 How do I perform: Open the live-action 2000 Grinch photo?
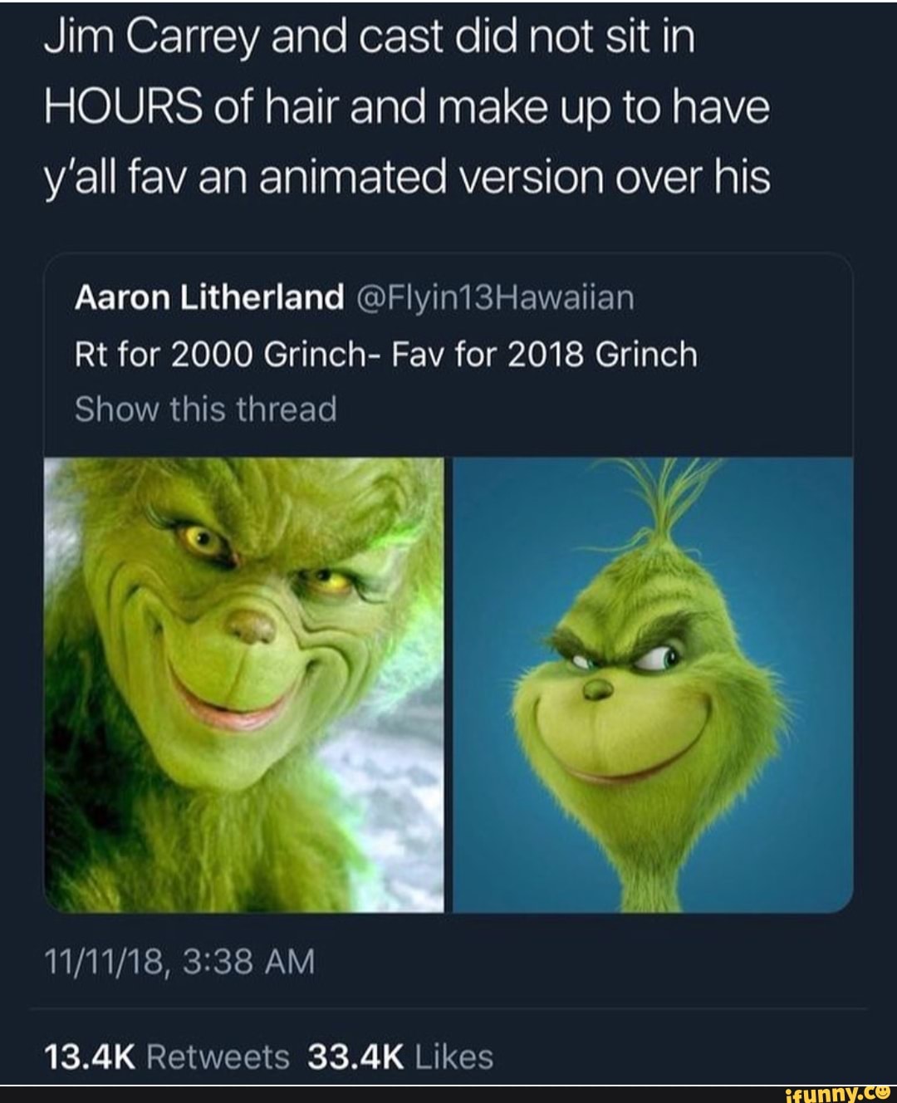coord(243,684)
